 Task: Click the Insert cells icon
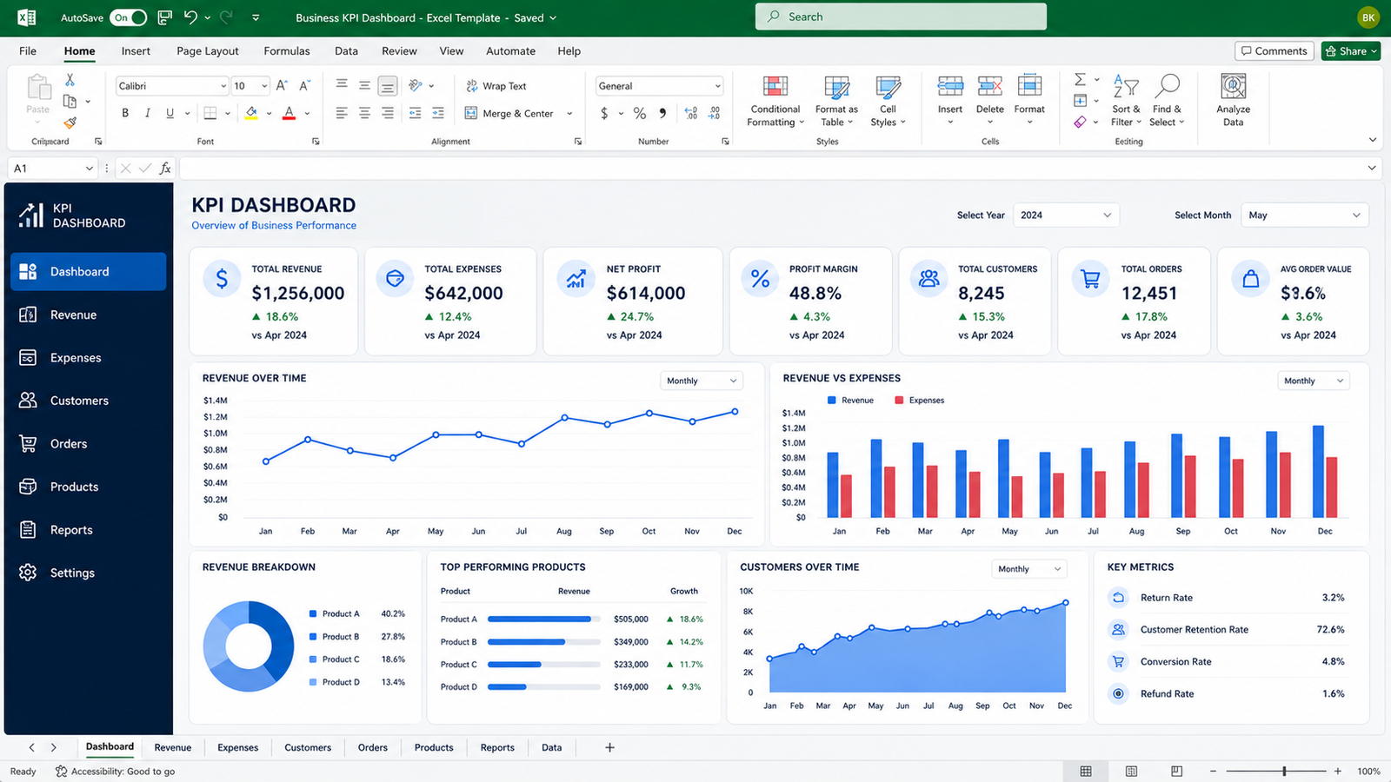(x=950, y=87)
